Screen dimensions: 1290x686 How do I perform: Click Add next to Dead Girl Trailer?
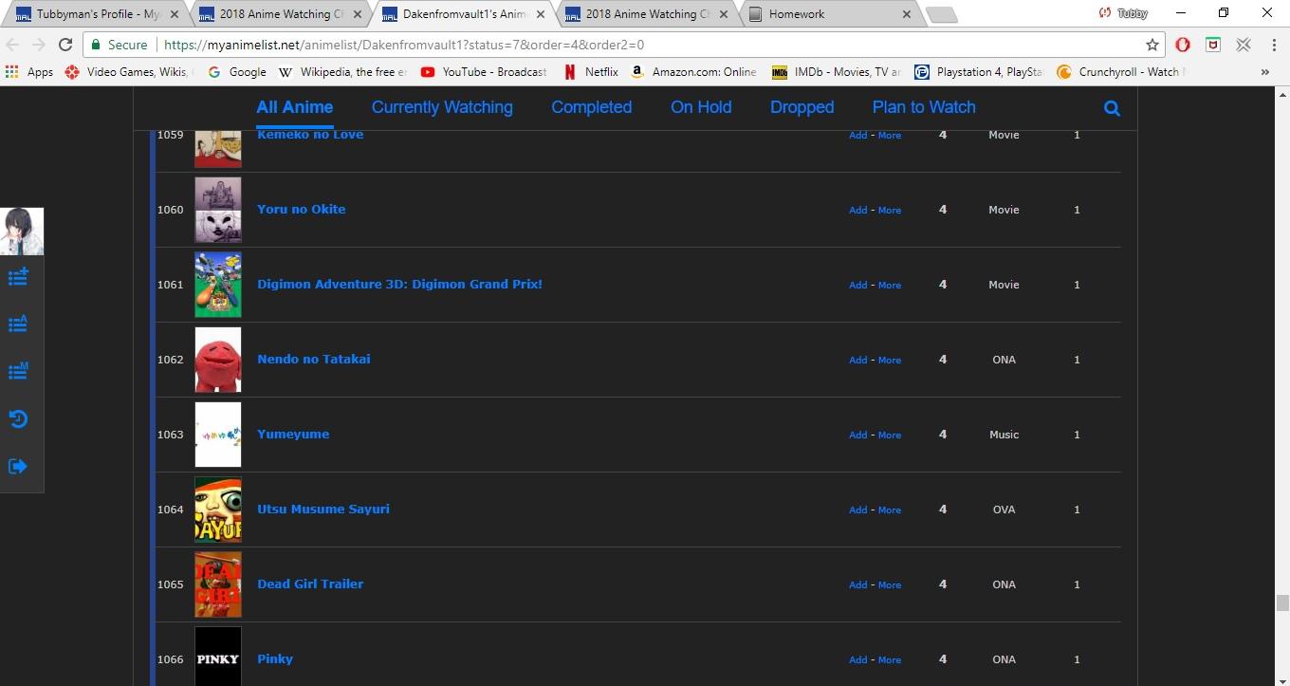coord(857,585)
